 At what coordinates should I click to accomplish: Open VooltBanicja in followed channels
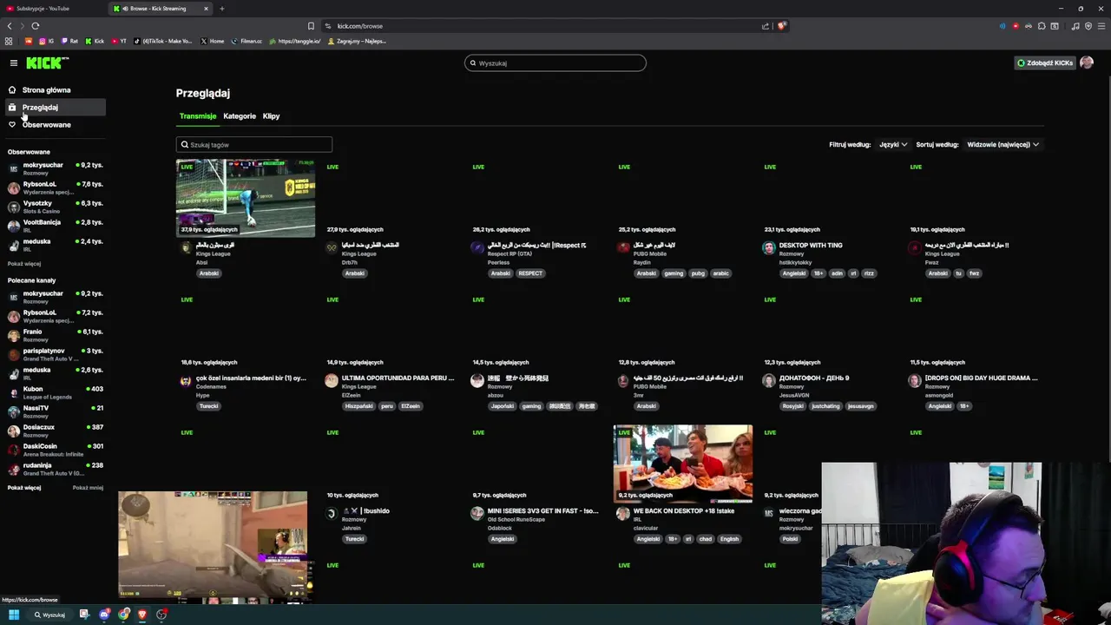[55, 226]
